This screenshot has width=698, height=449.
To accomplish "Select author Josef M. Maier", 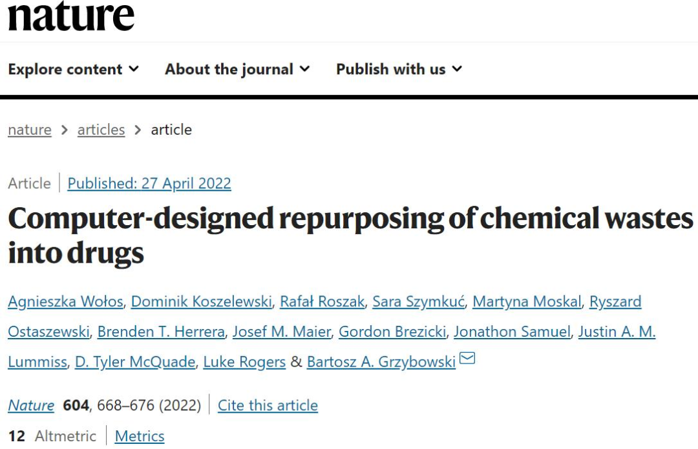I will coord(282,332).
